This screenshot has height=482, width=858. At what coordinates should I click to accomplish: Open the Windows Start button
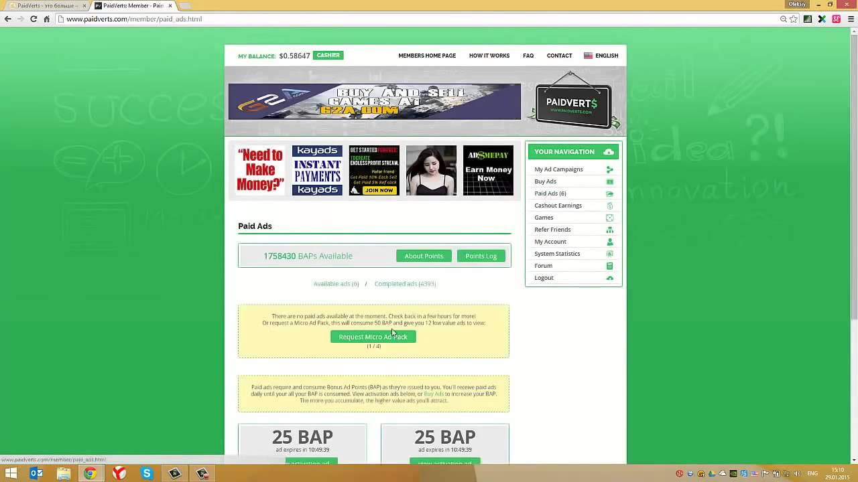[11, 473]
